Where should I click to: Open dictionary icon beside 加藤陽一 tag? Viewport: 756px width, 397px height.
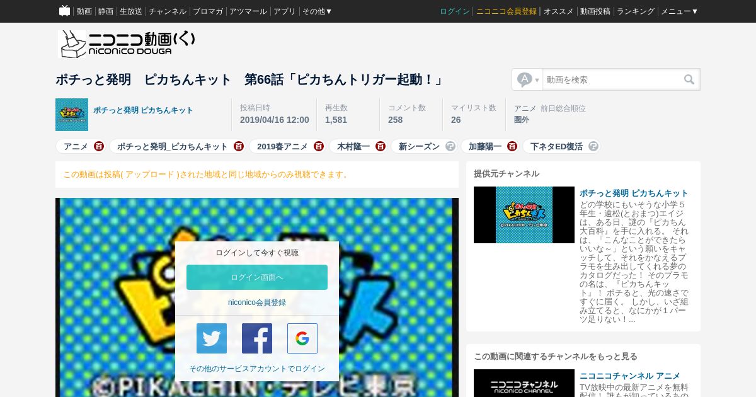pyautogui.click(x=512, y=146)
